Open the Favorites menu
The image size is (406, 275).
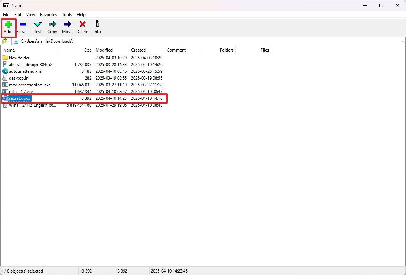pyautogui.click(x=48, y=15)
